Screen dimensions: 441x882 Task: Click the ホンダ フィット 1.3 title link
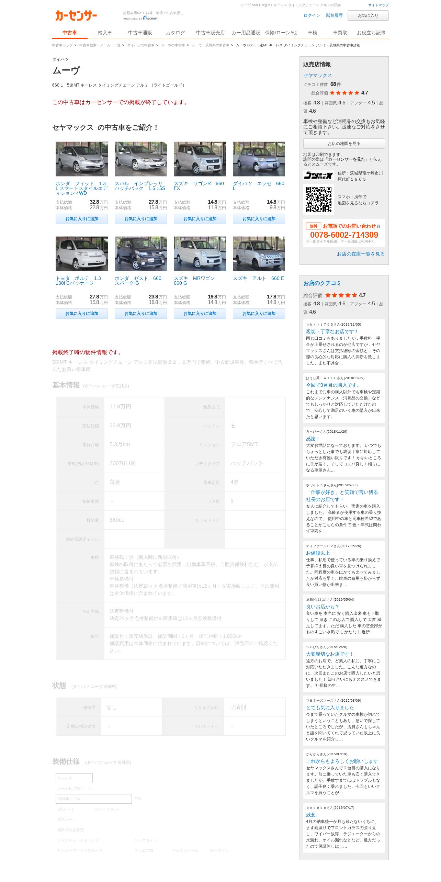pos(81,188)
